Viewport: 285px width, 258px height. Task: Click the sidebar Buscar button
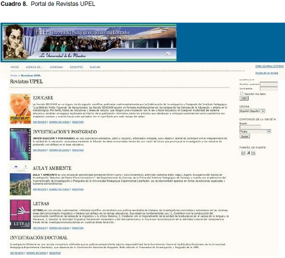(x=245, y=136)
